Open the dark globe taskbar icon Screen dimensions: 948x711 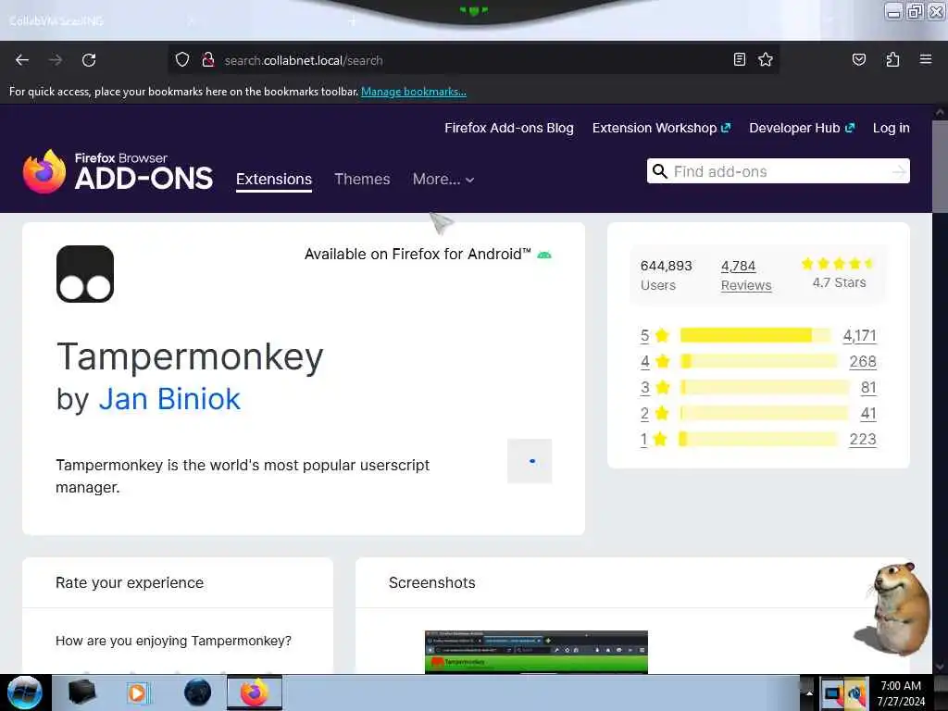(x=198, y=692)
